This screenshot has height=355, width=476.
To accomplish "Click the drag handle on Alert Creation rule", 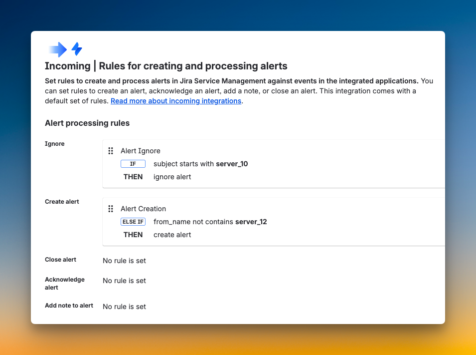I will (x=111, y=208).
